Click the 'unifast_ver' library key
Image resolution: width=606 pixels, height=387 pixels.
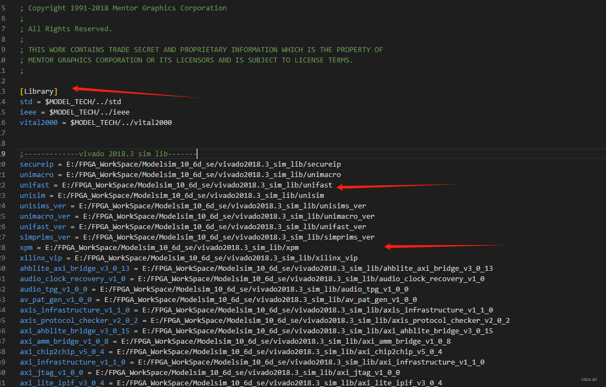coord(43,227)
